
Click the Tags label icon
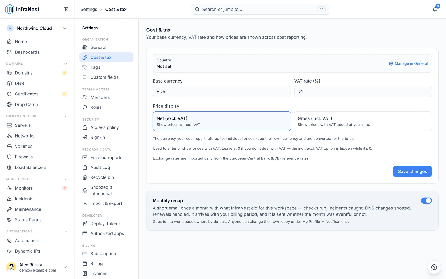click(x=85, y=67)
